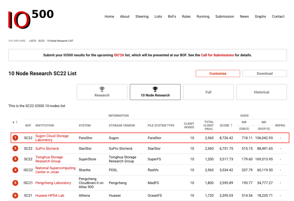The height and width of the screenshot is (201, 294).
Task: Click rank 6 badge for Huawei
Action: click(x=15, y=195)
